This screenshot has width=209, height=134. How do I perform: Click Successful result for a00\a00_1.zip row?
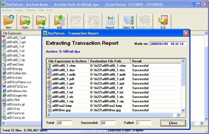[x=140, y=101]
